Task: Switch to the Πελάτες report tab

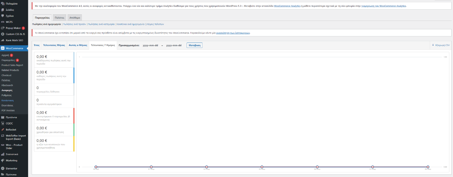Action: click(59, 17)
